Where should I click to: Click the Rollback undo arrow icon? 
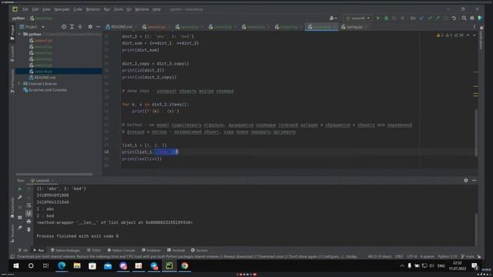click(454, 18)
